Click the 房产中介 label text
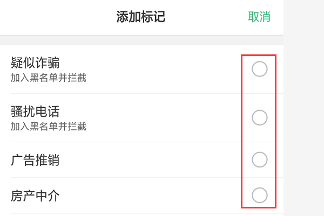 pyautogui.click(x=35, y=196)
